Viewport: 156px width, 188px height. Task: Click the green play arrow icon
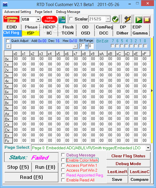tap(139, 20)
